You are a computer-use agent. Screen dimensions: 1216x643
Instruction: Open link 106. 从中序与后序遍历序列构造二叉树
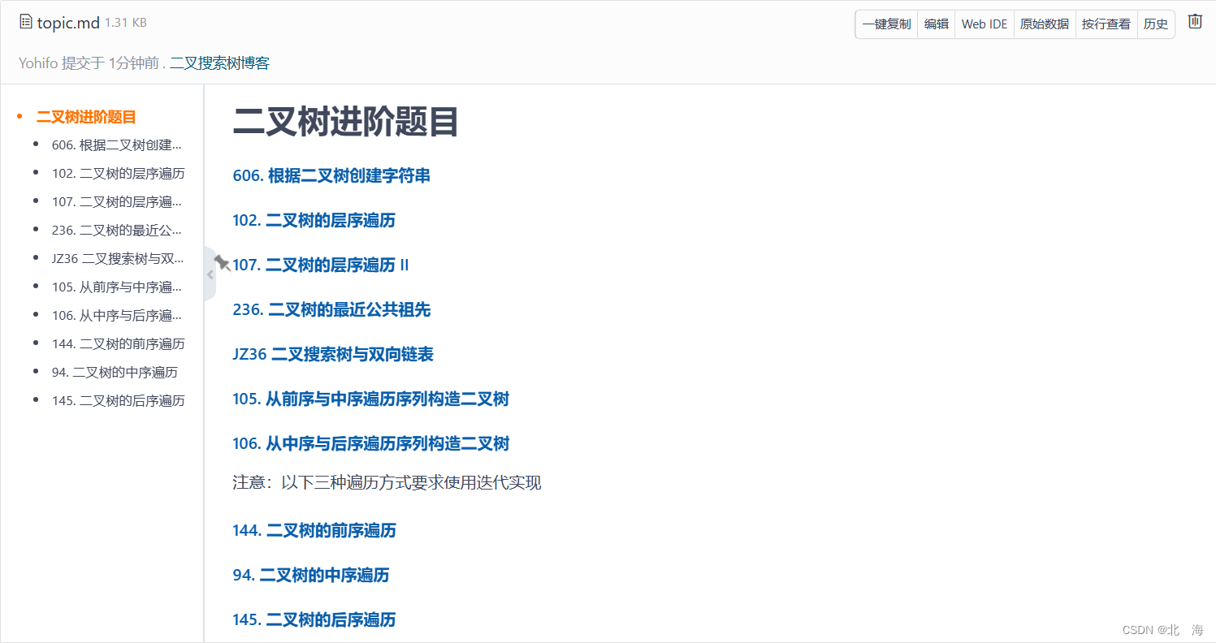tap(371, 443)
